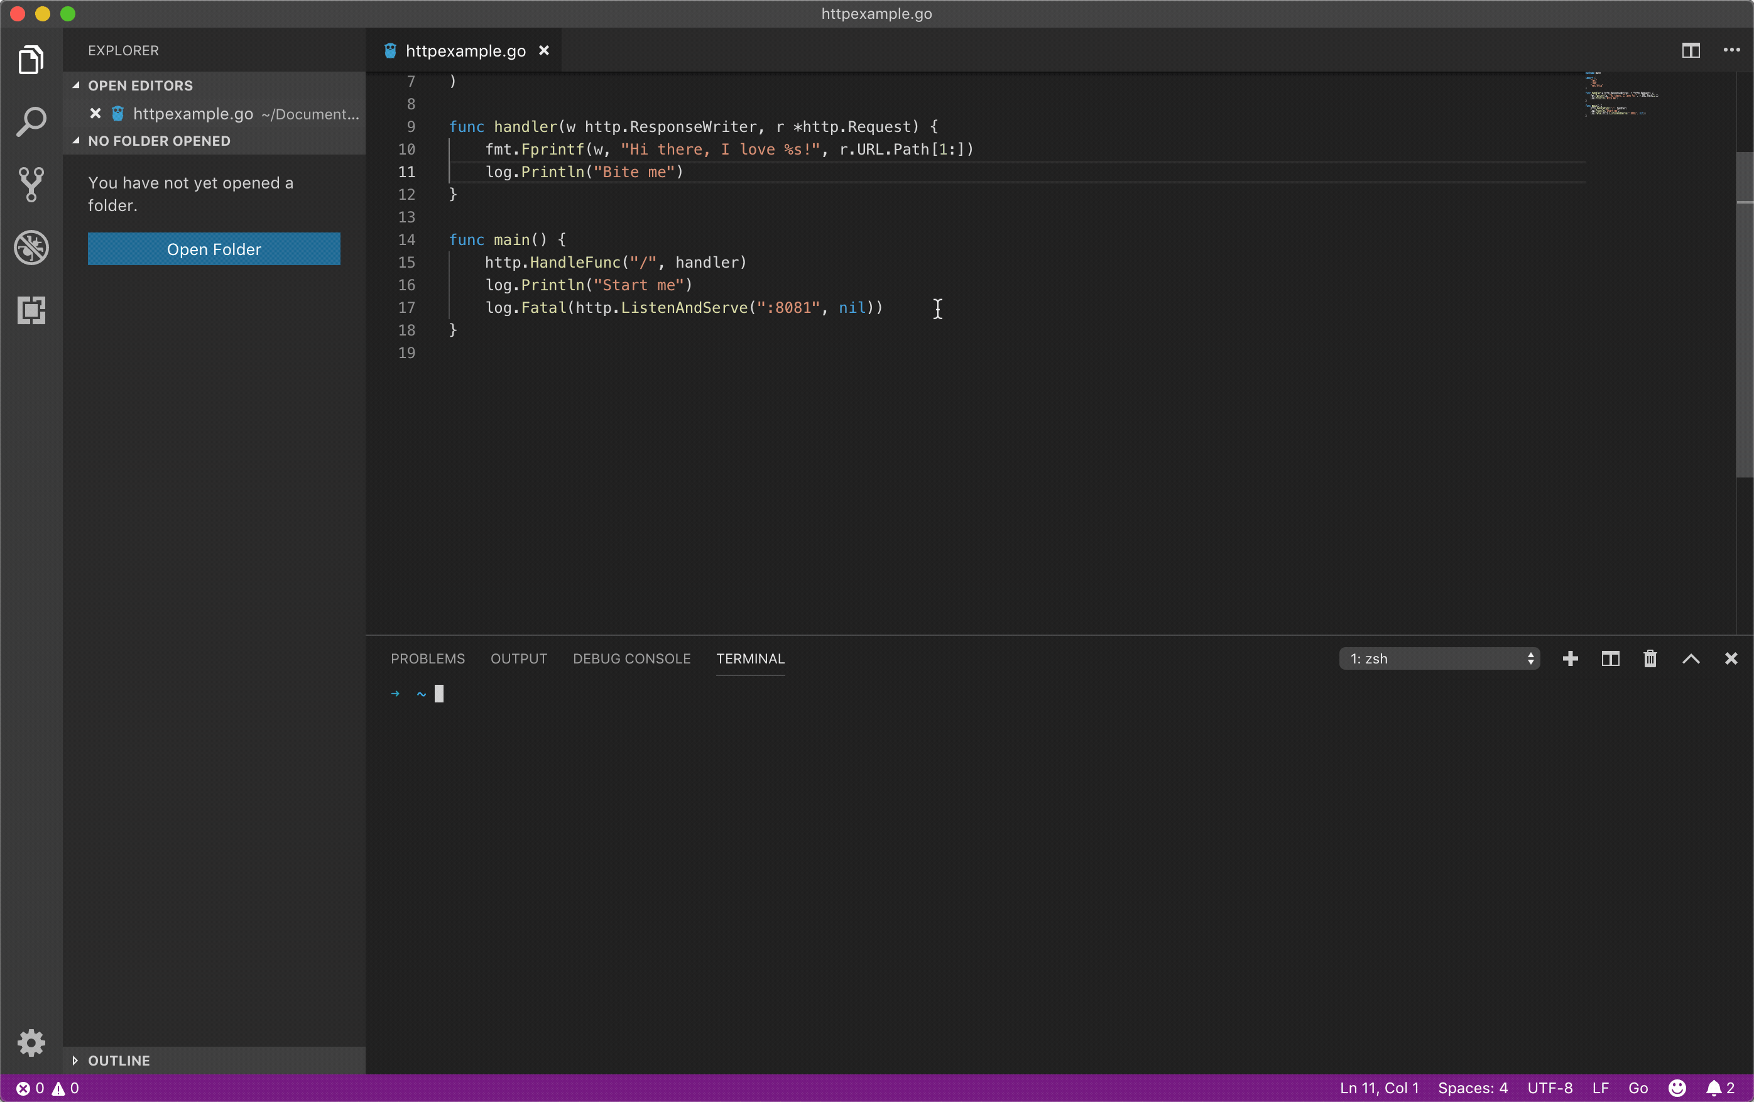Screen dimensions: 1754x1102
Task: Toggle Explorer view in activity bar
Action: coord(31,60)
